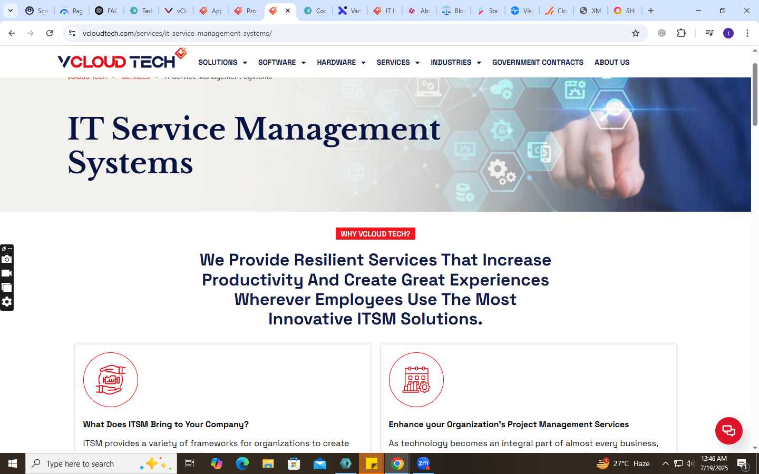Switch to the 'Pag' tab
The width and height of the screenshot is (759, 474).
71,11
